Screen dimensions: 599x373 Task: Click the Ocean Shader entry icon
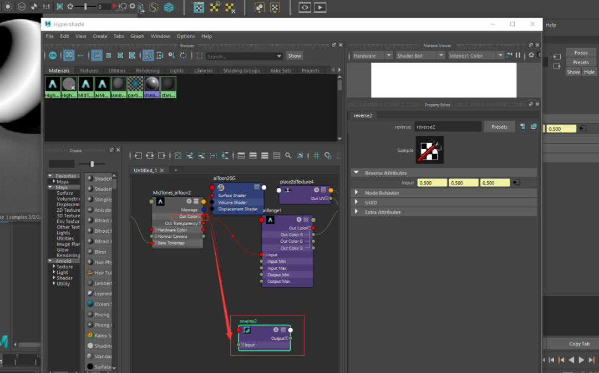(90, 304)
